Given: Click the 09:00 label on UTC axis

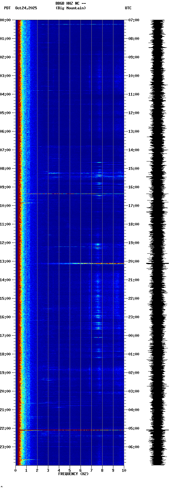Looking at the screenshot, I should point(134,57).
